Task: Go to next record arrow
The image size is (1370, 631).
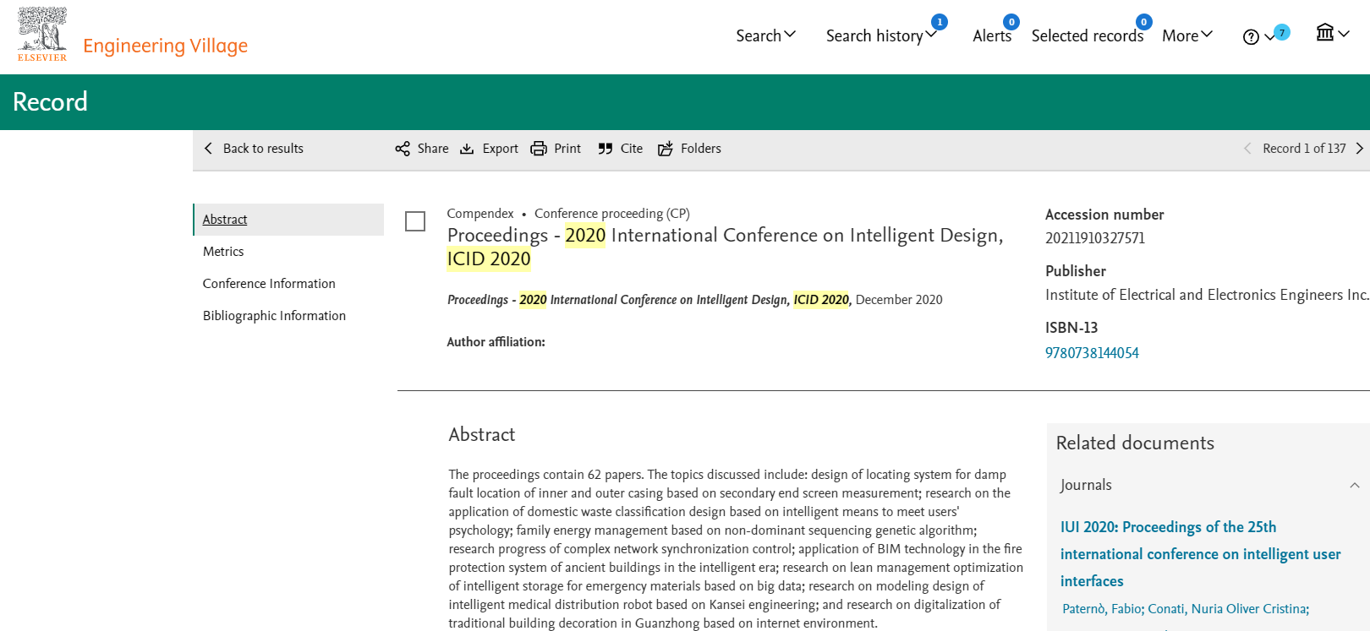Action: (1359, 149)
